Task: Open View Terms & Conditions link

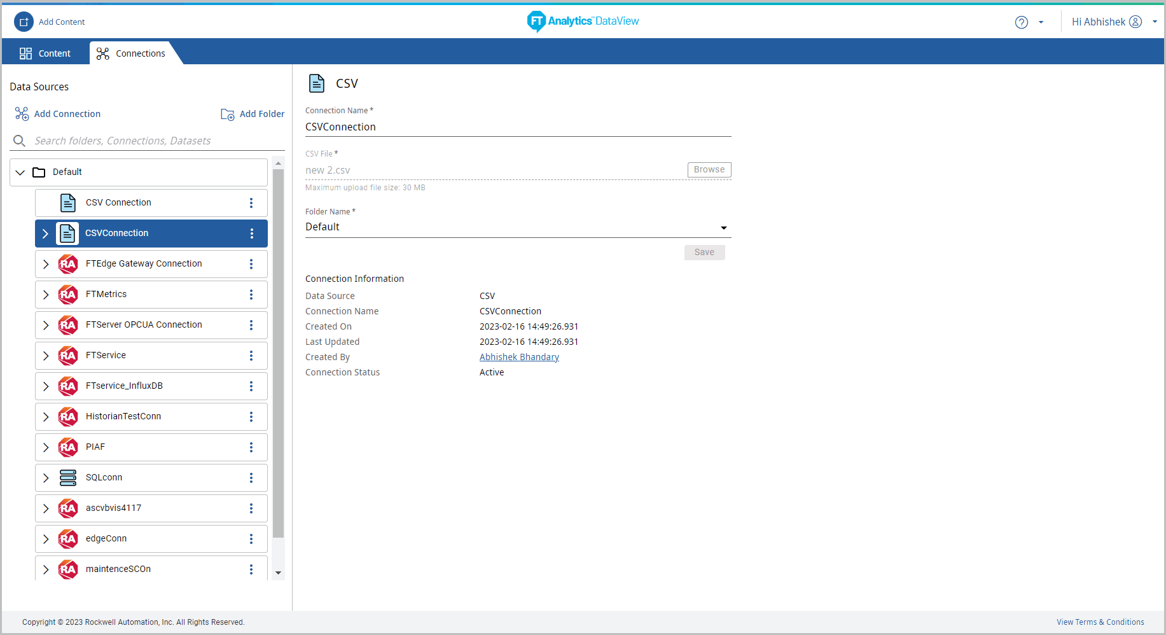Action: 1100,622
